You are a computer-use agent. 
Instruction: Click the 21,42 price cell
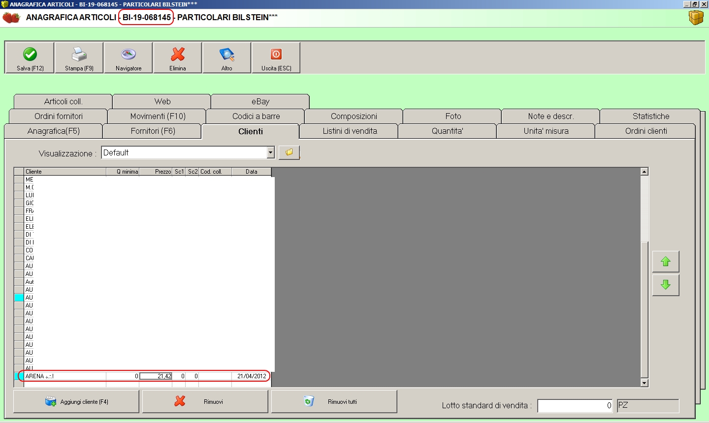coord(156,376)
